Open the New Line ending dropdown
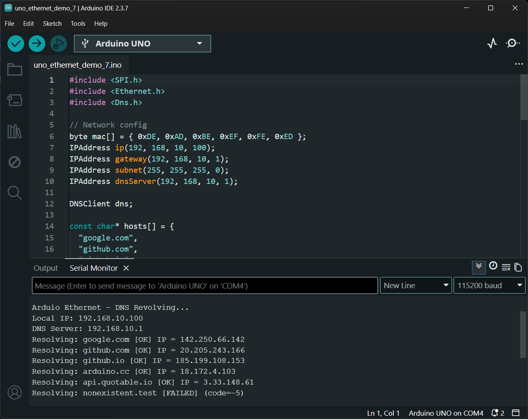The image size is (528, 419). click(416, 286)
